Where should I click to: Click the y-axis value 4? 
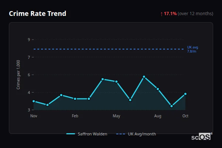29,92
